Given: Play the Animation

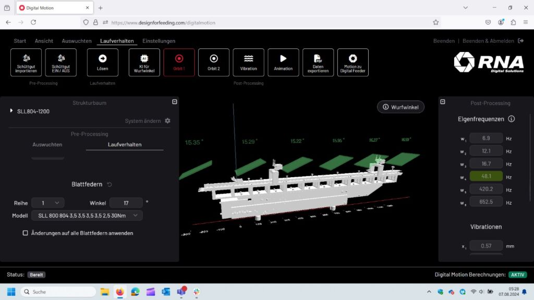Looking at the screenshot, I should [283, 63].
